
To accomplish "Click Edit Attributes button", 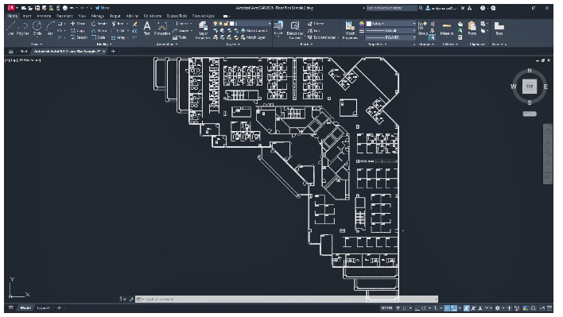I will point(322,37).
